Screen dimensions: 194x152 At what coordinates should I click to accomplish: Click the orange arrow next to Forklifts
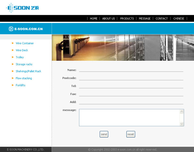(x=13, y=85)
